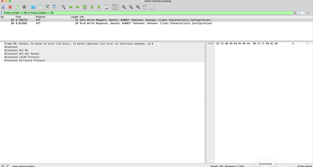The image size is (313, 167).
Task: Go forward in packet history
Action: (x=78, y=7)
